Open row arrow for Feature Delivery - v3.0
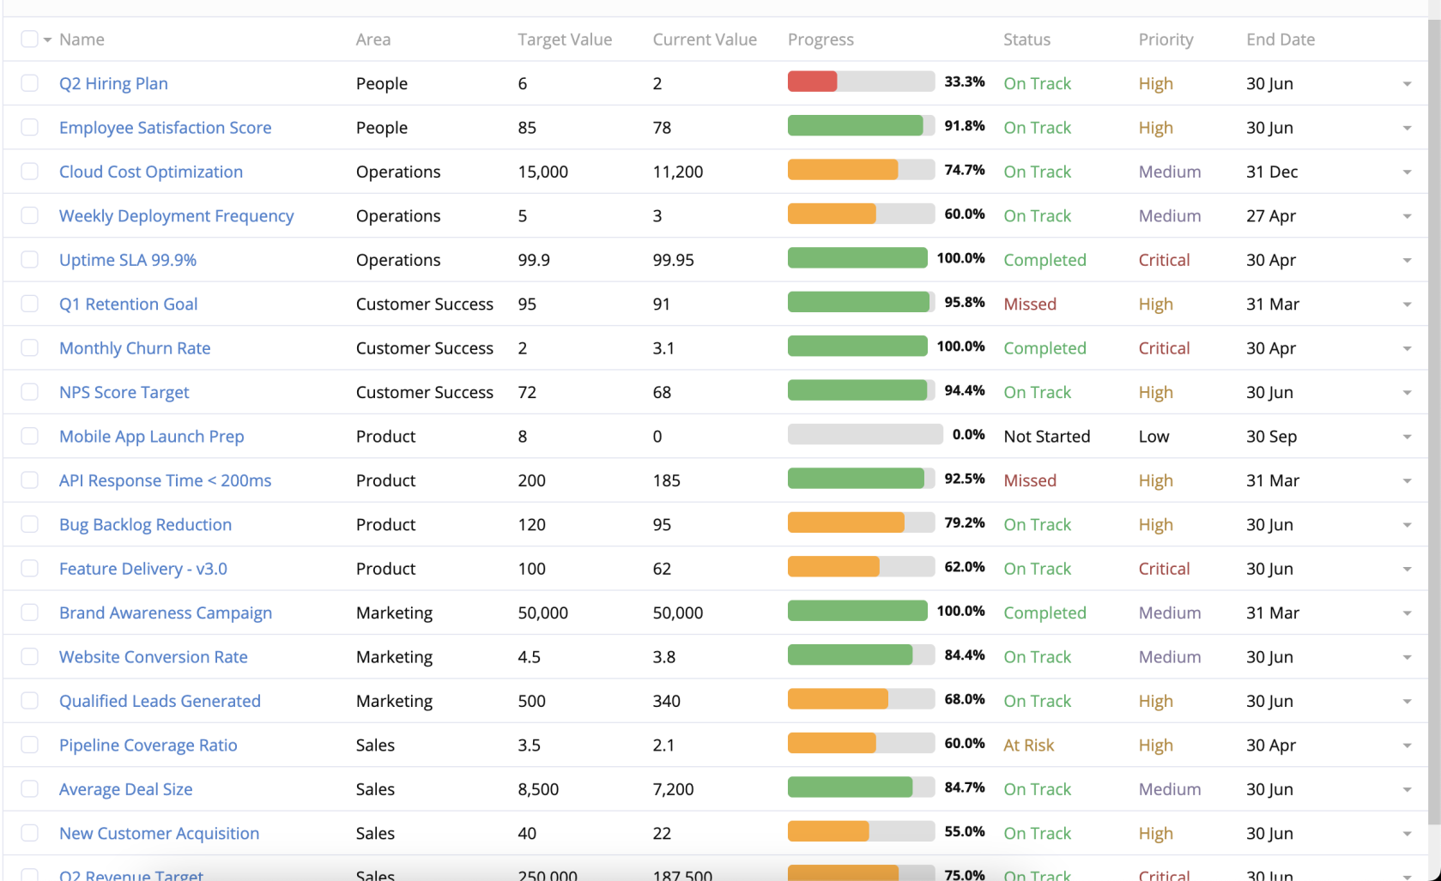Viewport: 1441px width, 881px height. [x=1407, y=570]
